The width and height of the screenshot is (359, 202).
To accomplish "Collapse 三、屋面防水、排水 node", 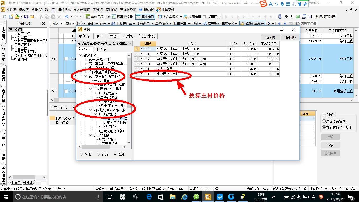I will click(91, 89).
